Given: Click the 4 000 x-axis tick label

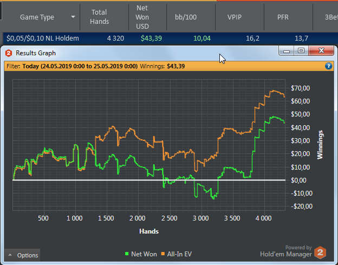Looking at the screenshot, I should (263, 218).
